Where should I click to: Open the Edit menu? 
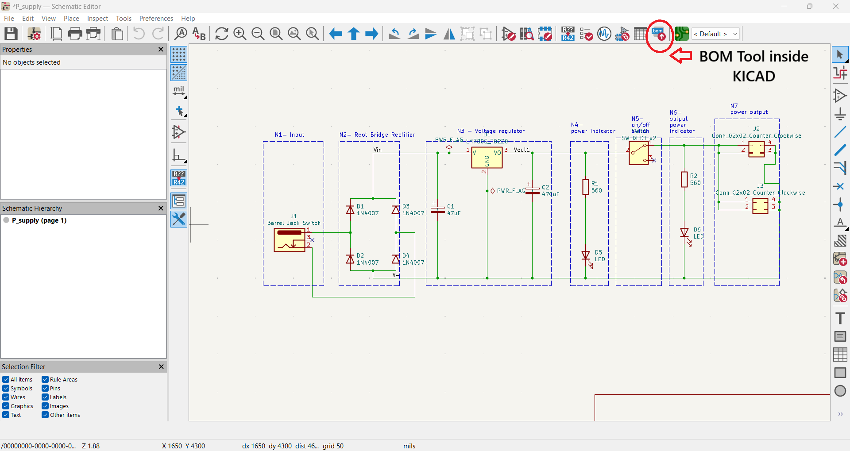[28, 18]
